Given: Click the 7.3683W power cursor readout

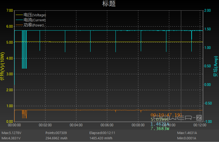Looking at the screenshot, I should coord(160,128).
